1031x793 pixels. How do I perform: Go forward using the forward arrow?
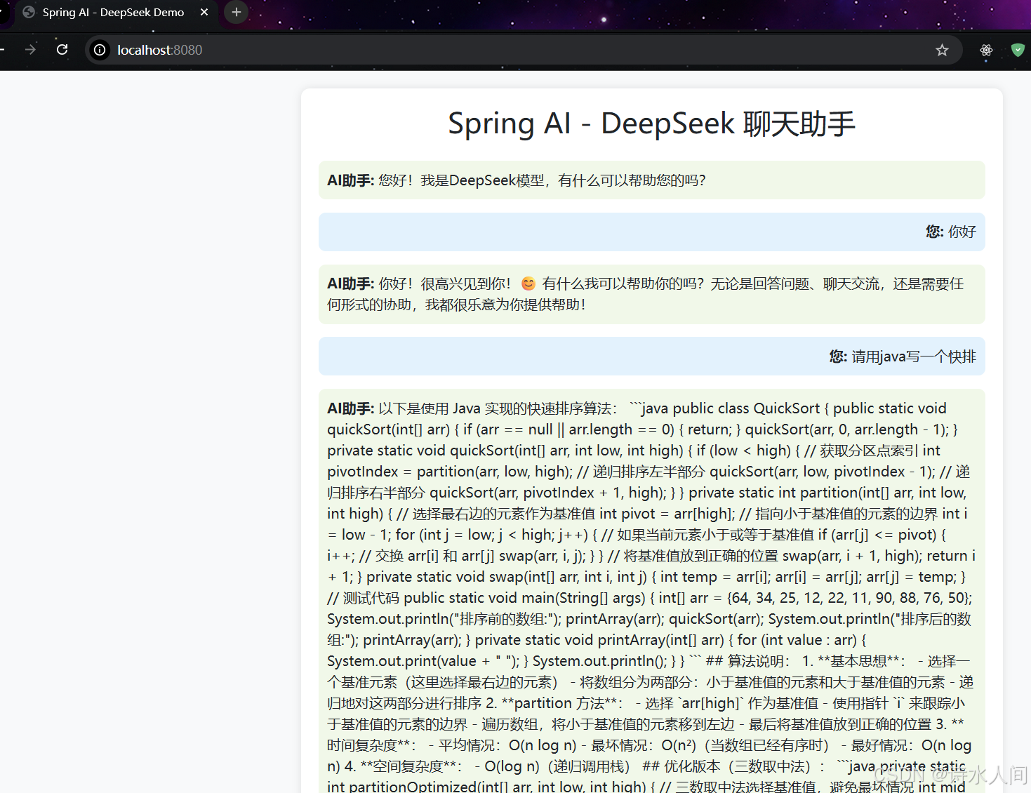(x=30, y=49)
